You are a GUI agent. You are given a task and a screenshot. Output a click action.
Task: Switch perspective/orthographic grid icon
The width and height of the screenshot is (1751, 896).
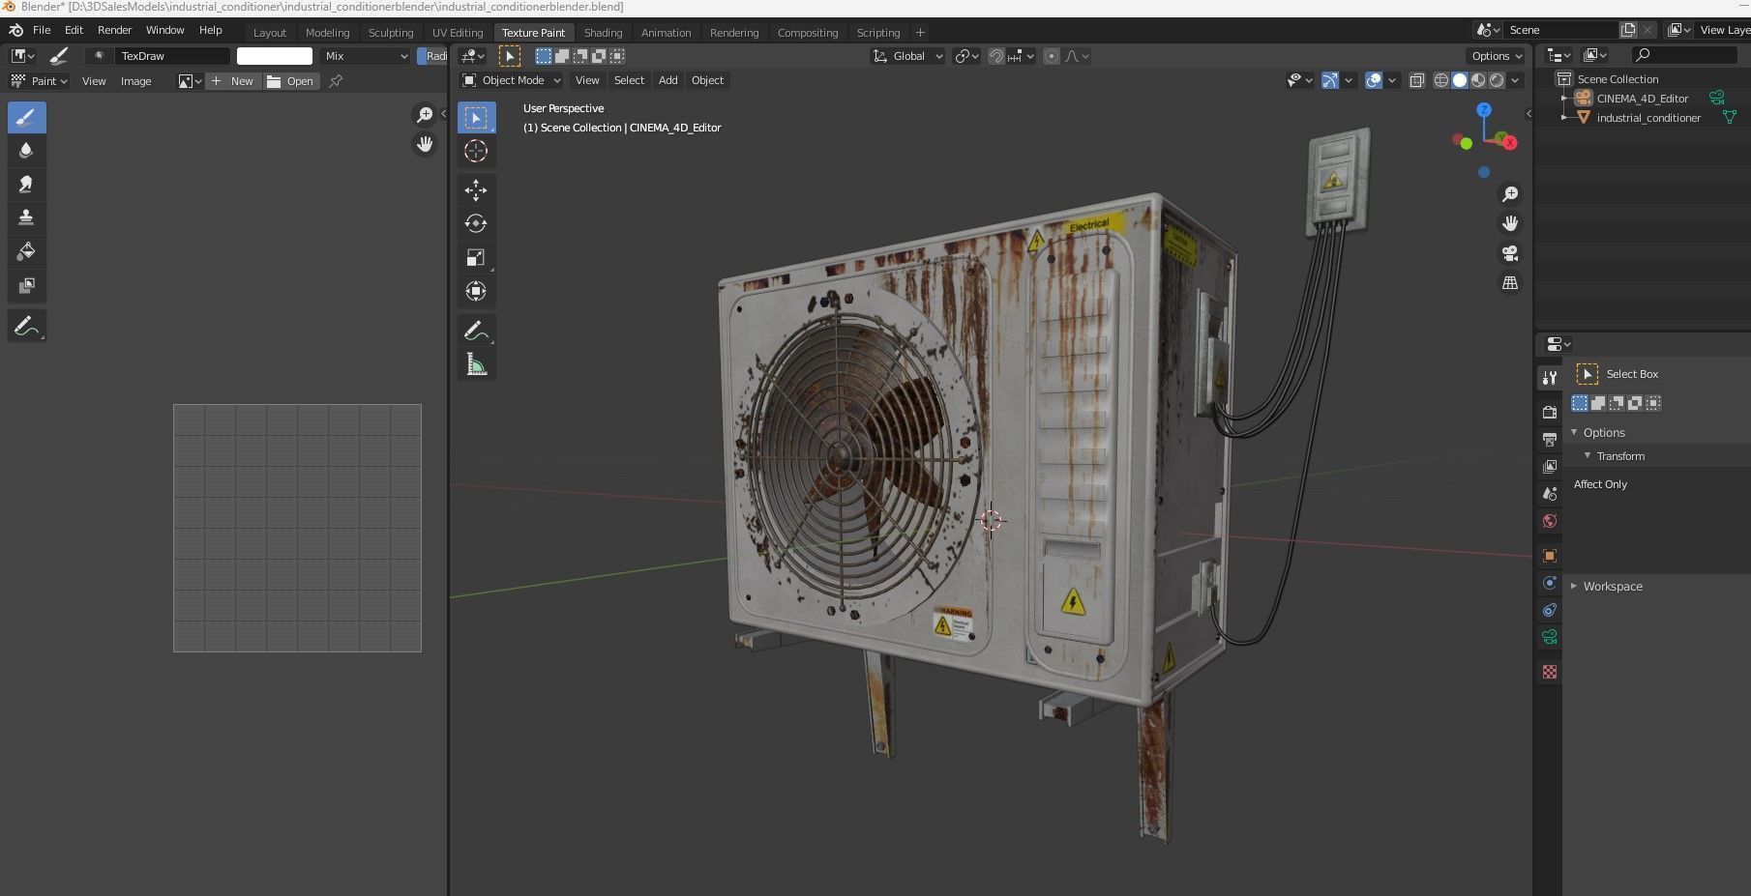1510,283
